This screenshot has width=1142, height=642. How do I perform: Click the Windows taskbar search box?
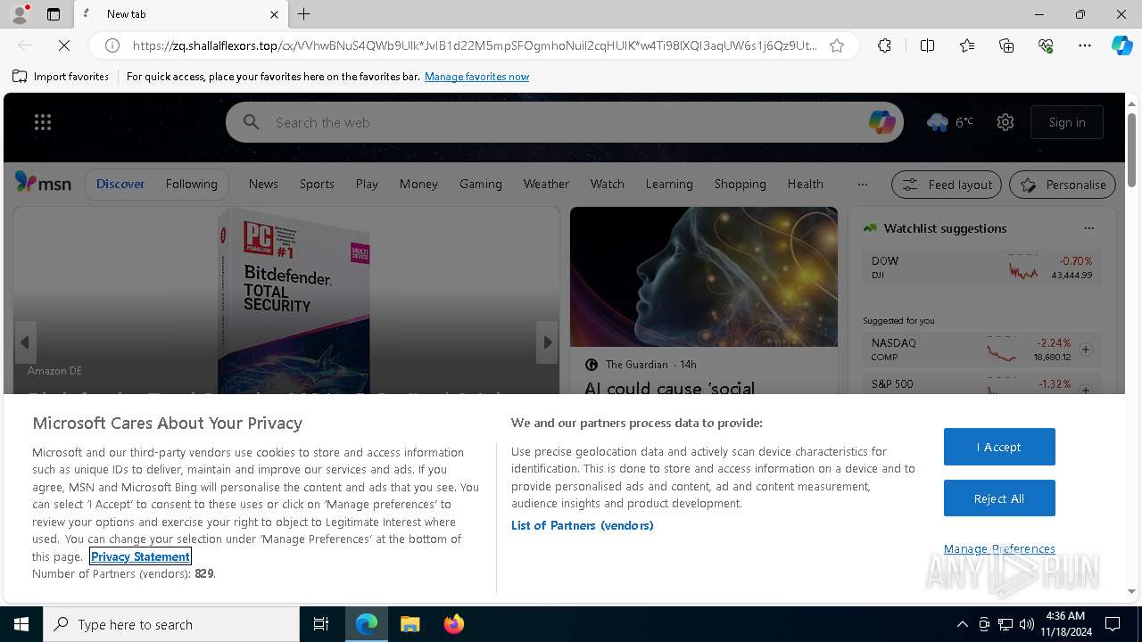point(171,624)
